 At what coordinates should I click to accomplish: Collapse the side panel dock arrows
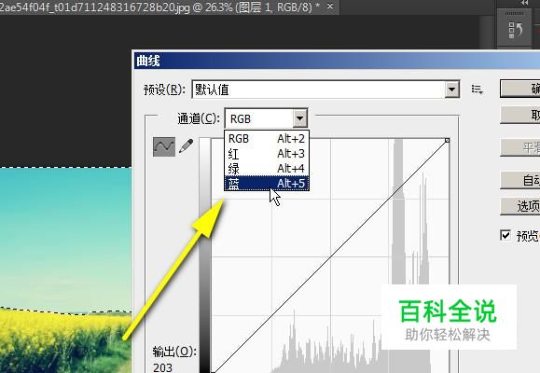524,2
